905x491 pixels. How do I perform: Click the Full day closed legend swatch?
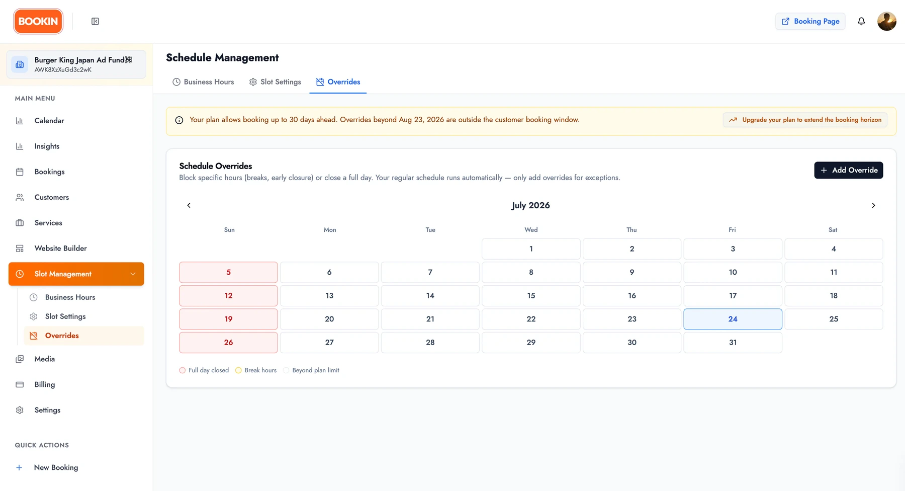click(x=183, y=370)
